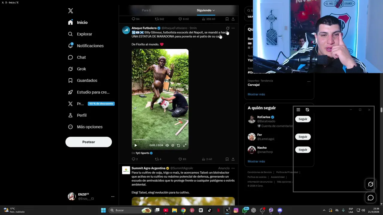Play the Maradona statue video

tap(136, 145)
